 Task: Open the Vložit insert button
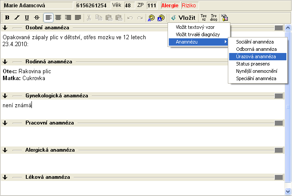point(183,18)
